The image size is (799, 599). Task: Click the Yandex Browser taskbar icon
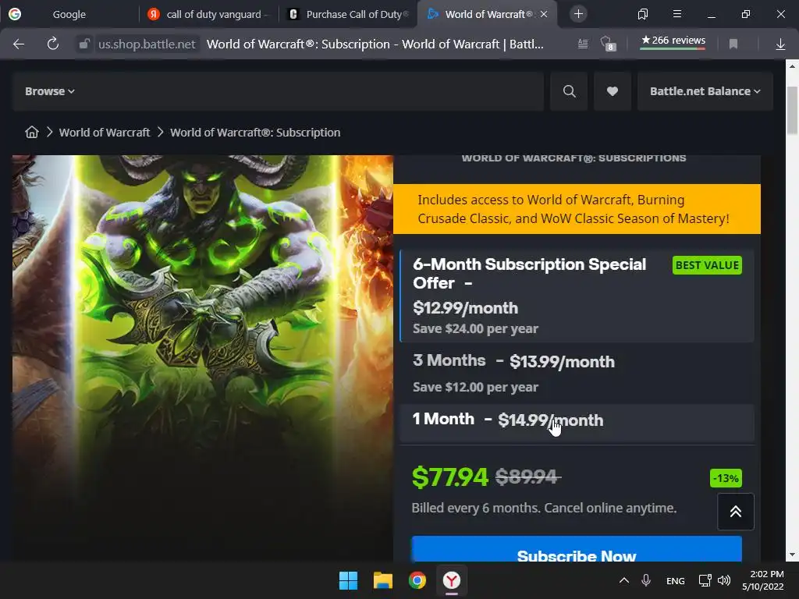pyautogui.click(x=452, y=580)
